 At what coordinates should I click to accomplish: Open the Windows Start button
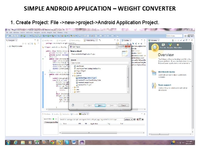point(8,142)
